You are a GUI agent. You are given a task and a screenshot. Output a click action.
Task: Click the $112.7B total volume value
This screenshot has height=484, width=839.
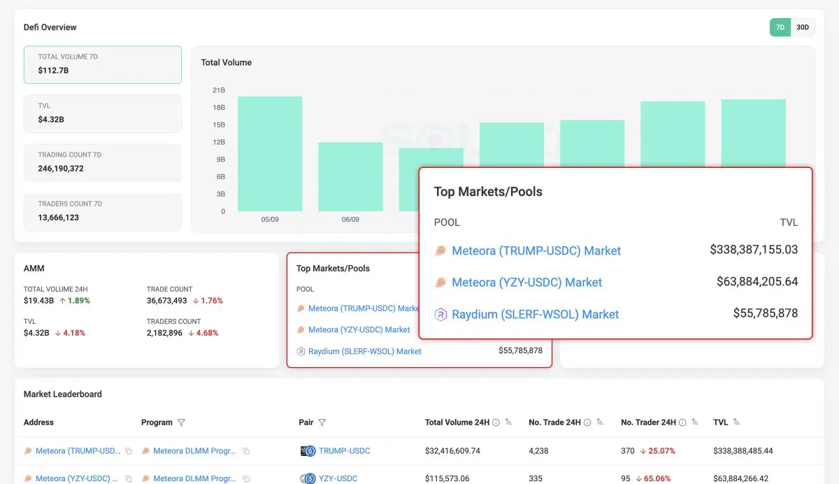(x=53, y=71)
